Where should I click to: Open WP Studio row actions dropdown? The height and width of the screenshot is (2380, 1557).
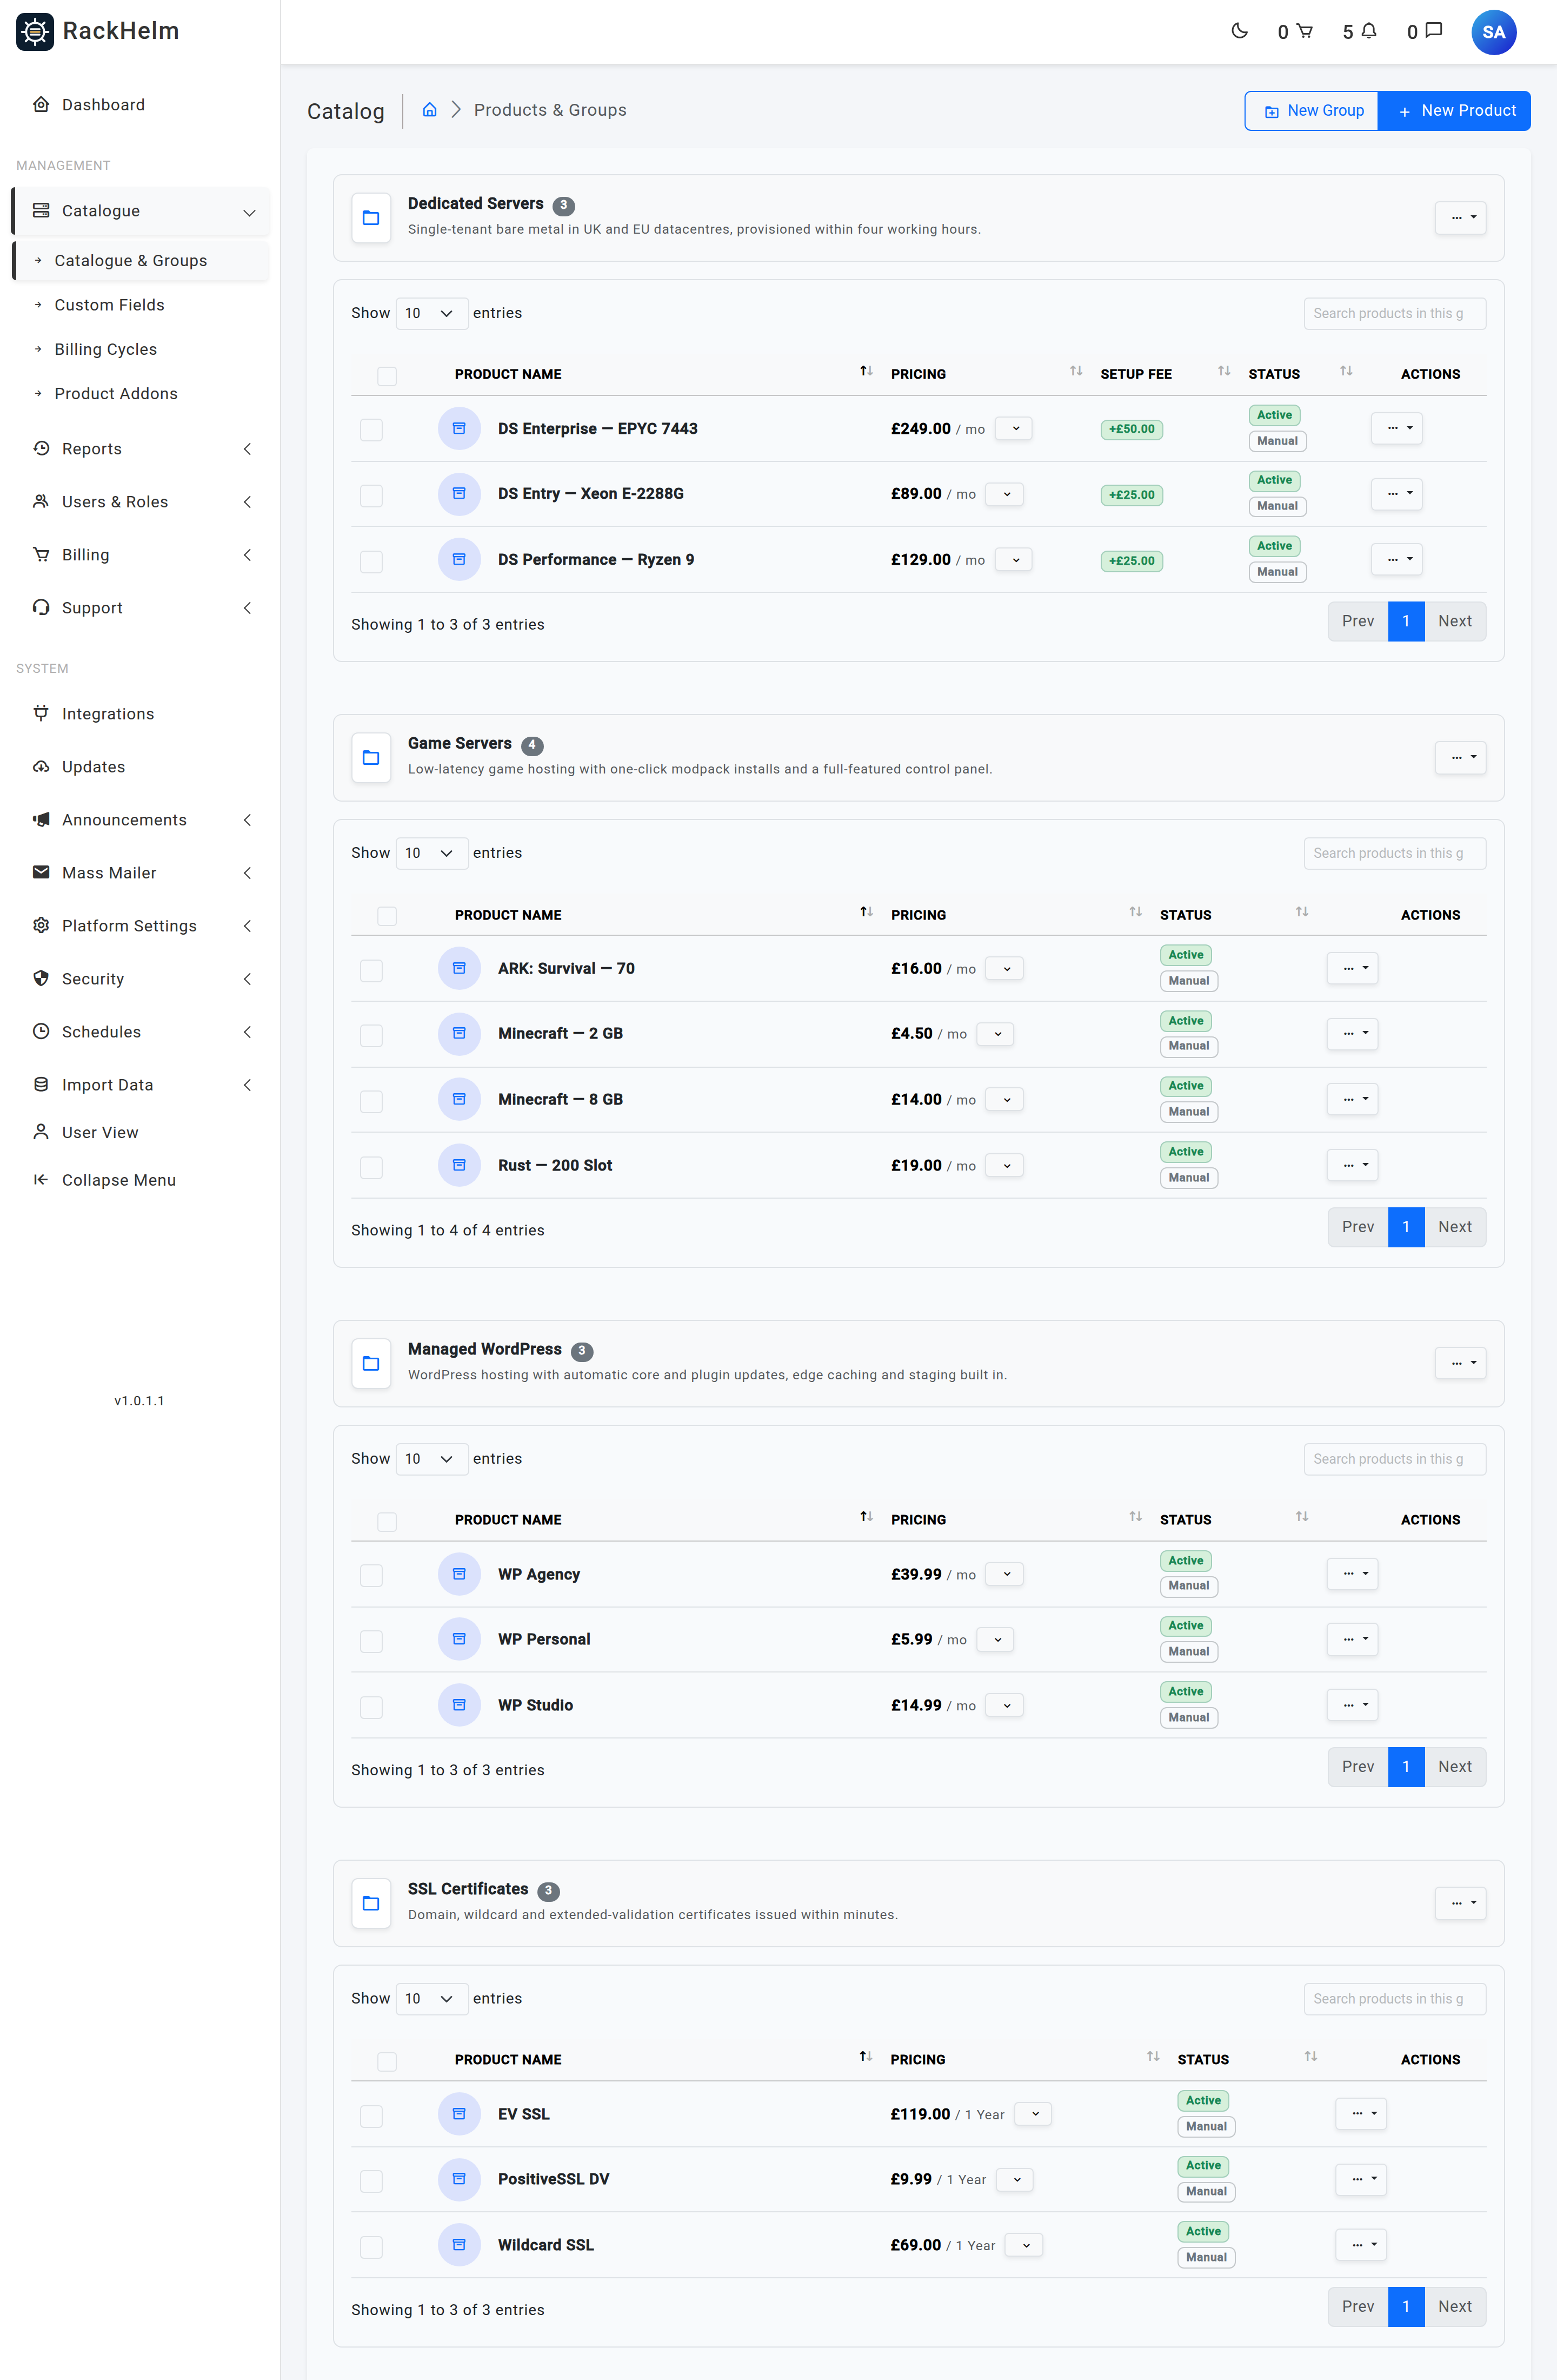point(1352,1704)
